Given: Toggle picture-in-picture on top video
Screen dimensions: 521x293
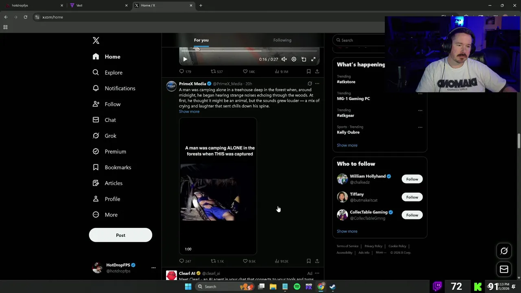Looking at the screenshot, I should click(x=304, y=59).
